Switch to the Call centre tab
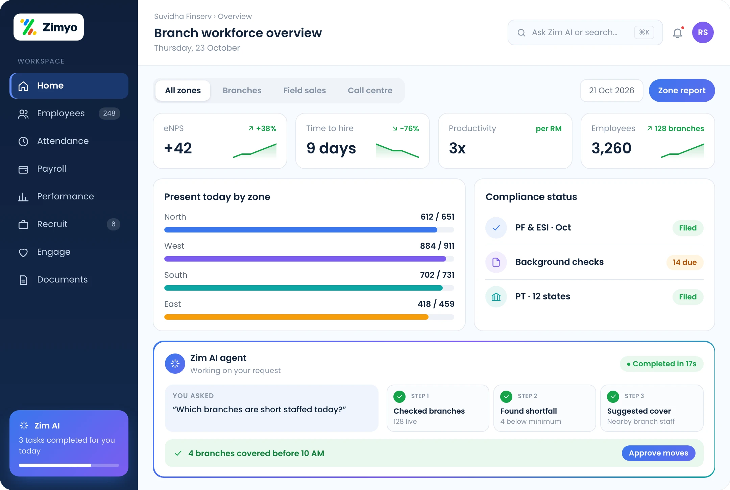730x490 pixels. click(370, 91)
